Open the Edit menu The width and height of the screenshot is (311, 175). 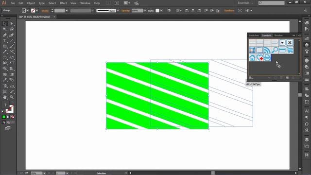(21, 3)
